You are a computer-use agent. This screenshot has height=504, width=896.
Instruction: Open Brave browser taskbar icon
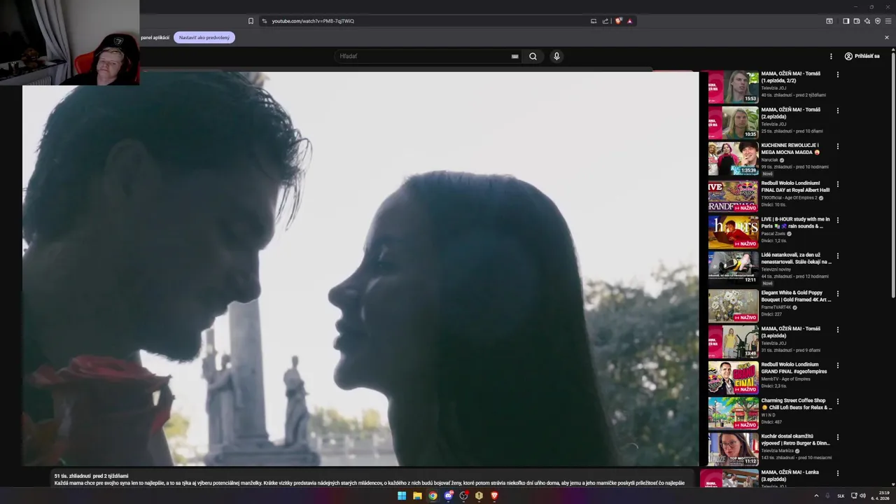point(494,496)
